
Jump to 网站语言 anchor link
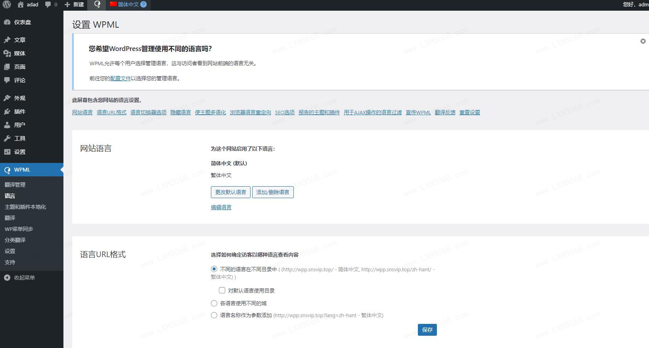coord(82,112)
